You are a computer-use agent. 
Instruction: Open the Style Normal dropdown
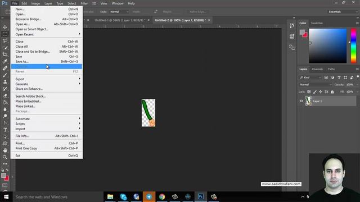[x=119, y=12]
